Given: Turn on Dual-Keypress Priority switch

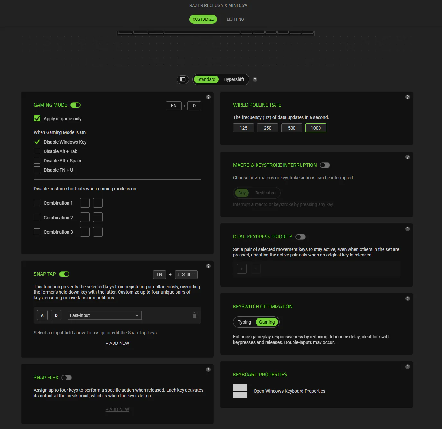Looking at the screenshot, I should (301, 237).
